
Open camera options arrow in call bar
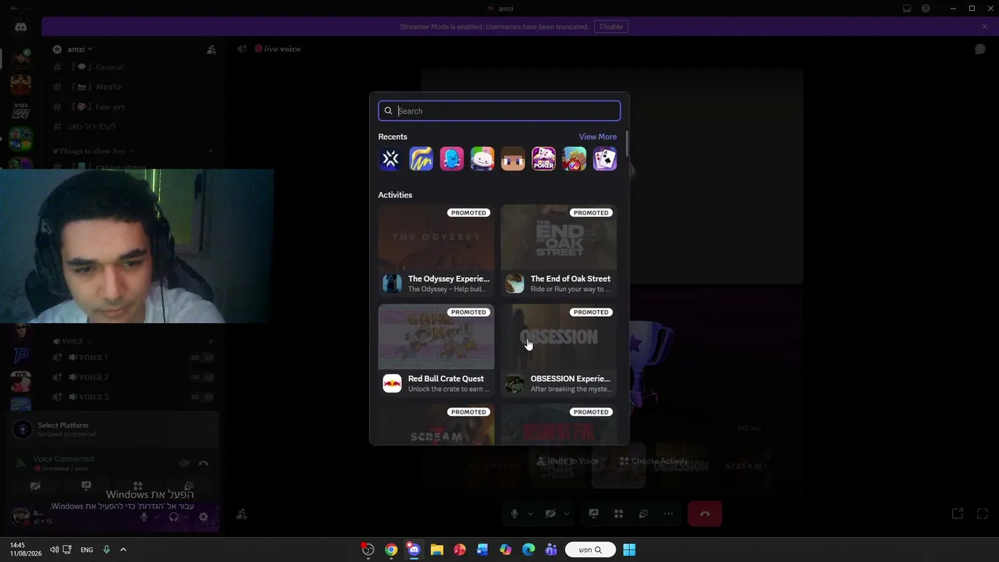tap(567, 514)
